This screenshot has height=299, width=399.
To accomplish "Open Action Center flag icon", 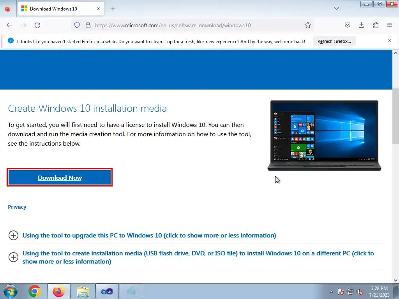I will (x=341, y=292).
